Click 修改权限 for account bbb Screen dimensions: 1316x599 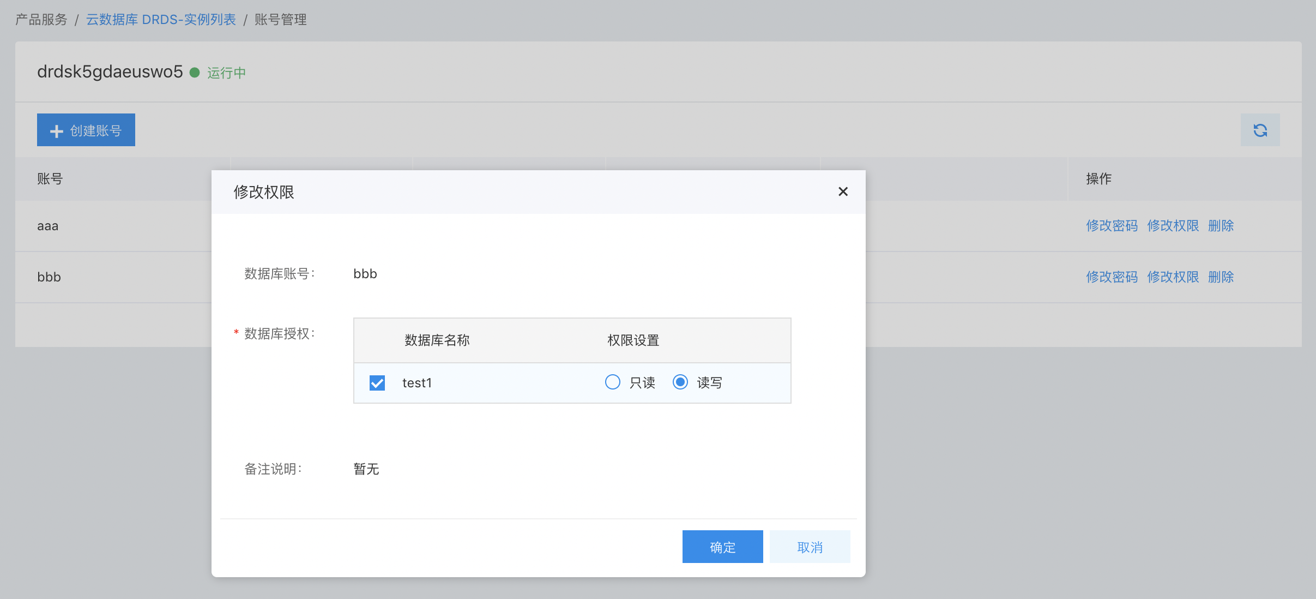(x=1173, y=277)
